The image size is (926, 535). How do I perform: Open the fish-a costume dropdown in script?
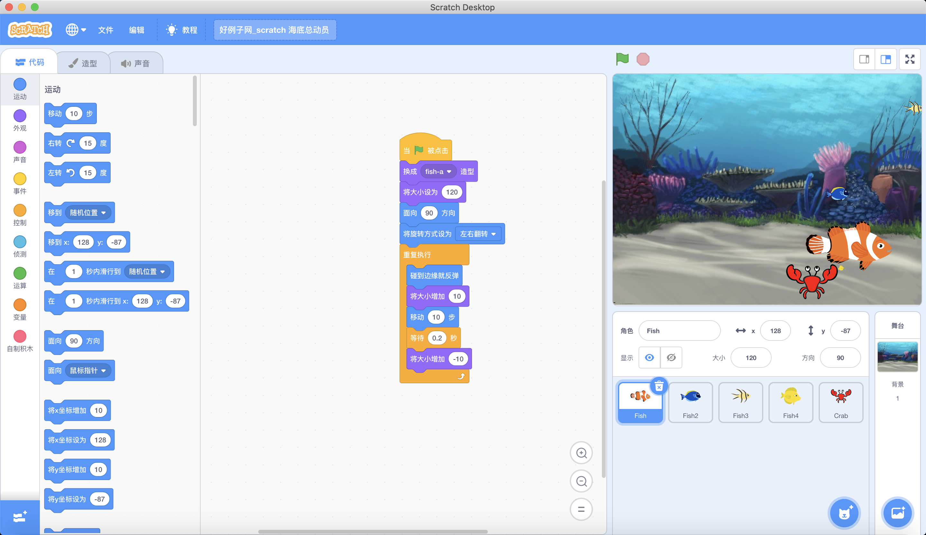[x=438, y=172]
